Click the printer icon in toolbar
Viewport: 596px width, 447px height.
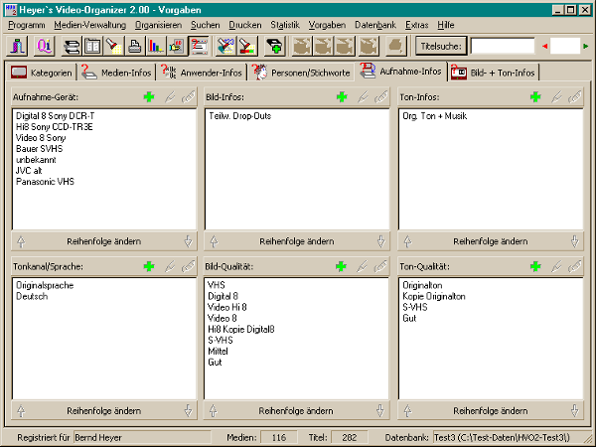(133, 46)
